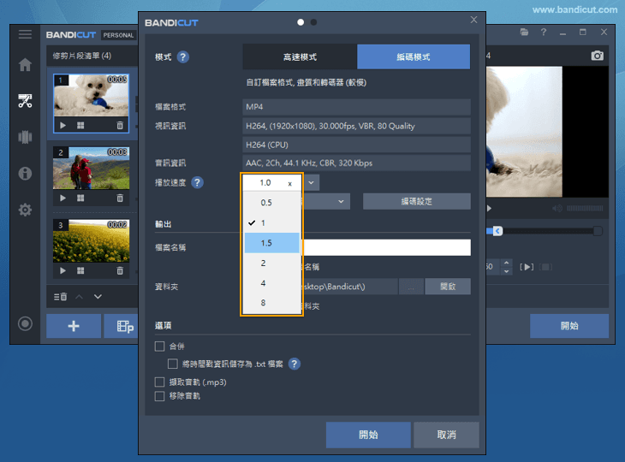Adjust the volume level bar

click(585, 208)
